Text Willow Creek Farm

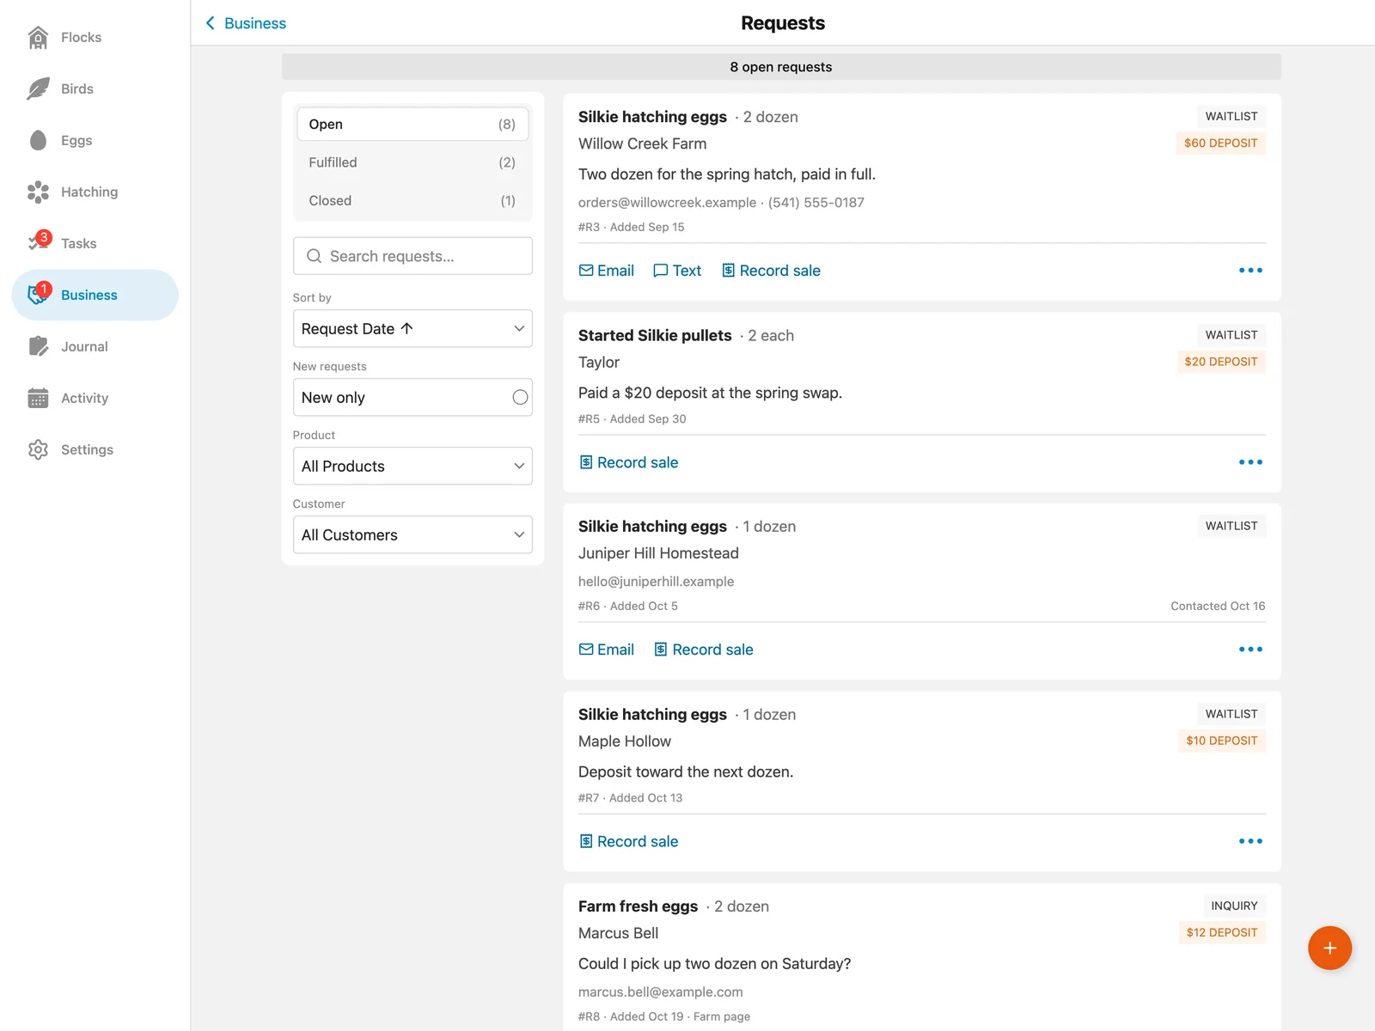click(x=677, y=271)
